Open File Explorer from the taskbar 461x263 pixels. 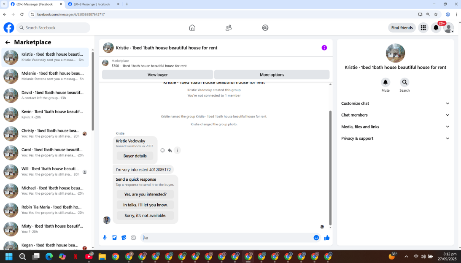pos(102,257)
